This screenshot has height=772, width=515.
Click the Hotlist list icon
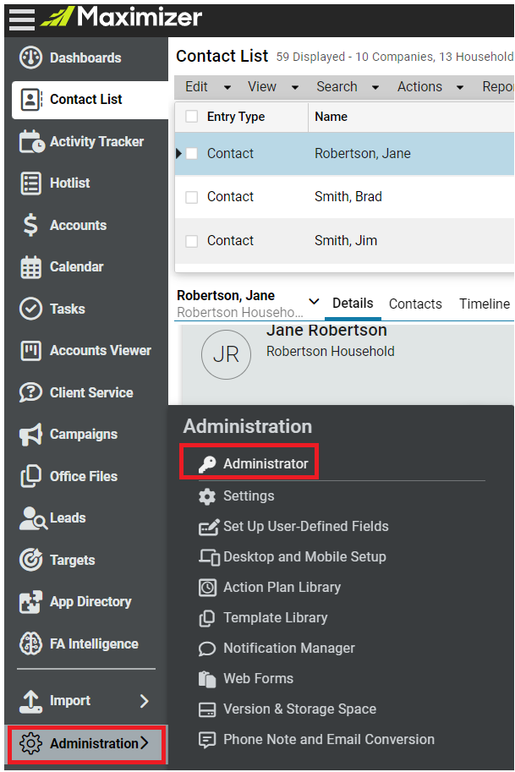(31, 183)
